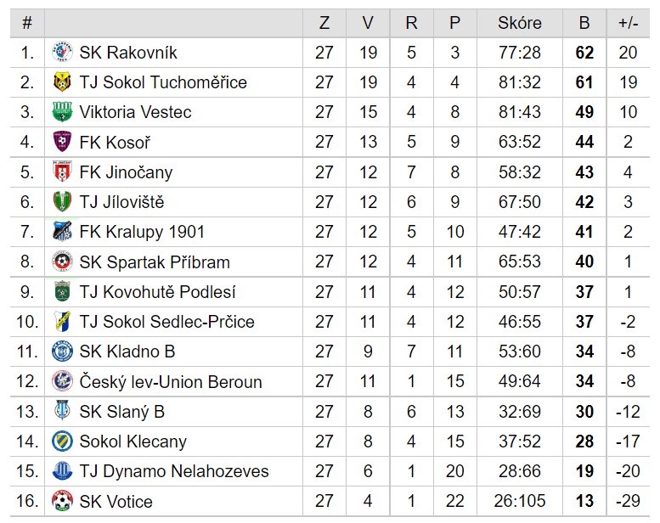Select the SK Kladno B team name
The height and width of the screenshot is (523, 660).
point(127,351)
